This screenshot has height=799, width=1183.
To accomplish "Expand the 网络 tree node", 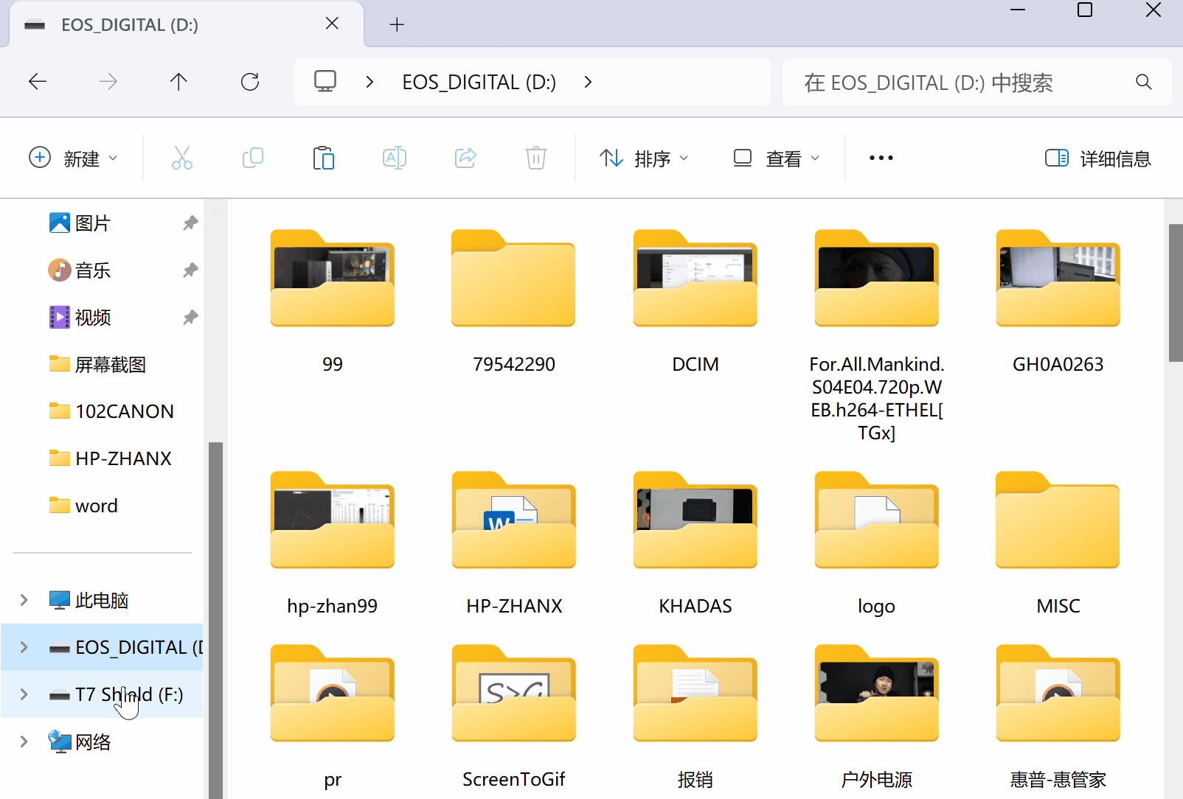I will point(24,742).
